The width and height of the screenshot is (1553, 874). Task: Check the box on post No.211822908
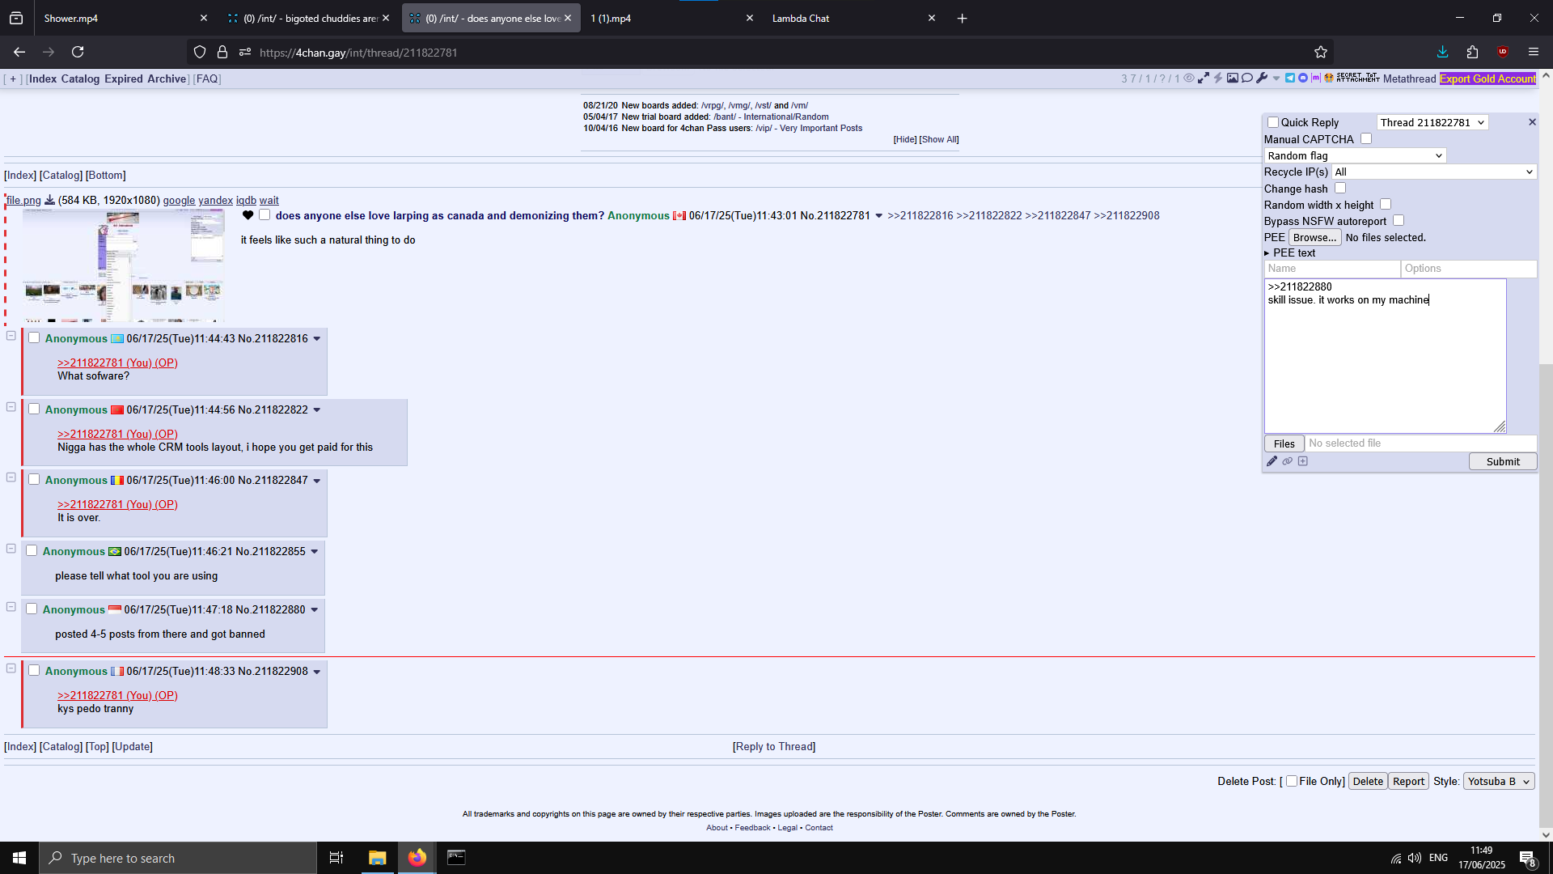pos(34,671)
